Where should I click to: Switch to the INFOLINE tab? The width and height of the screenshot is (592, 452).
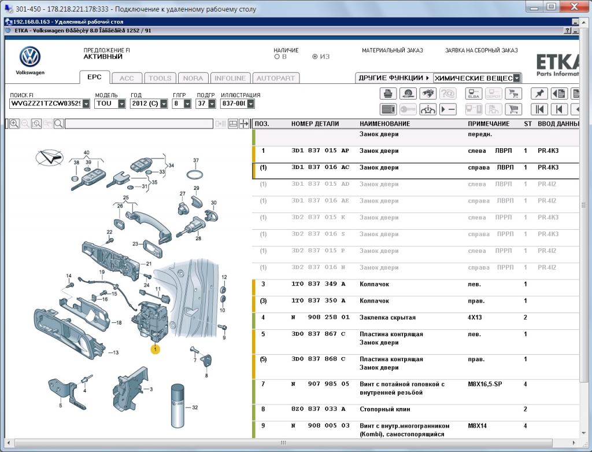230,78
